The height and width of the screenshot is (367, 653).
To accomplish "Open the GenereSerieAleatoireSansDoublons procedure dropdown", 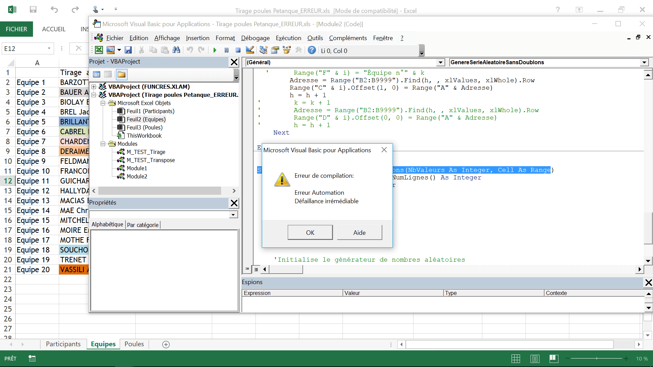I will pyautogui.click(x=644, y=63).
